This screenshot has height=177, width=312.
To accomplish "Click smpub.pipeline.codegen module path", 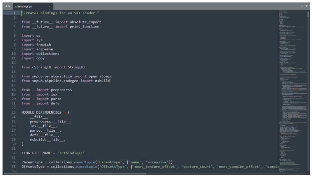I will click(55, 81).
